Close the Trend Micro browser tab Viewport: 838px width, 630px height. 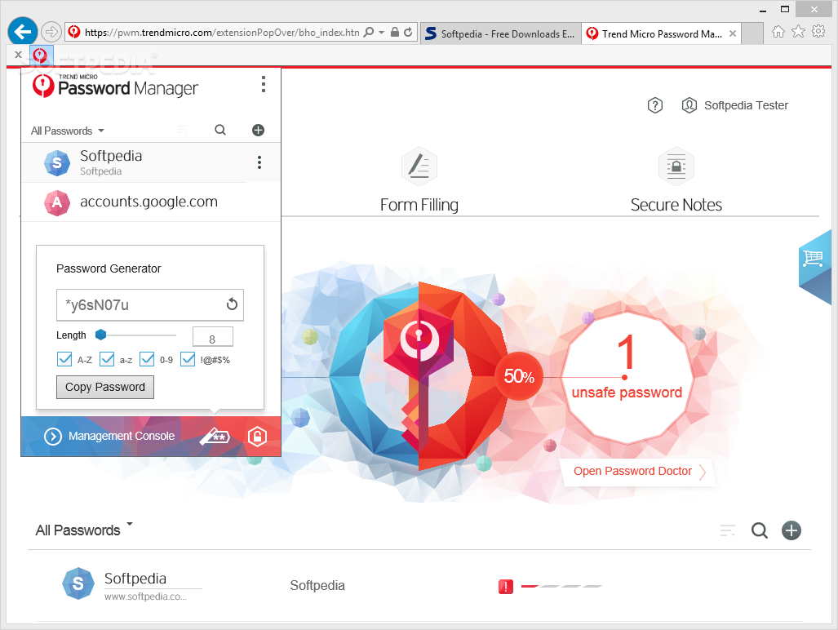click(x=733, y=33)
